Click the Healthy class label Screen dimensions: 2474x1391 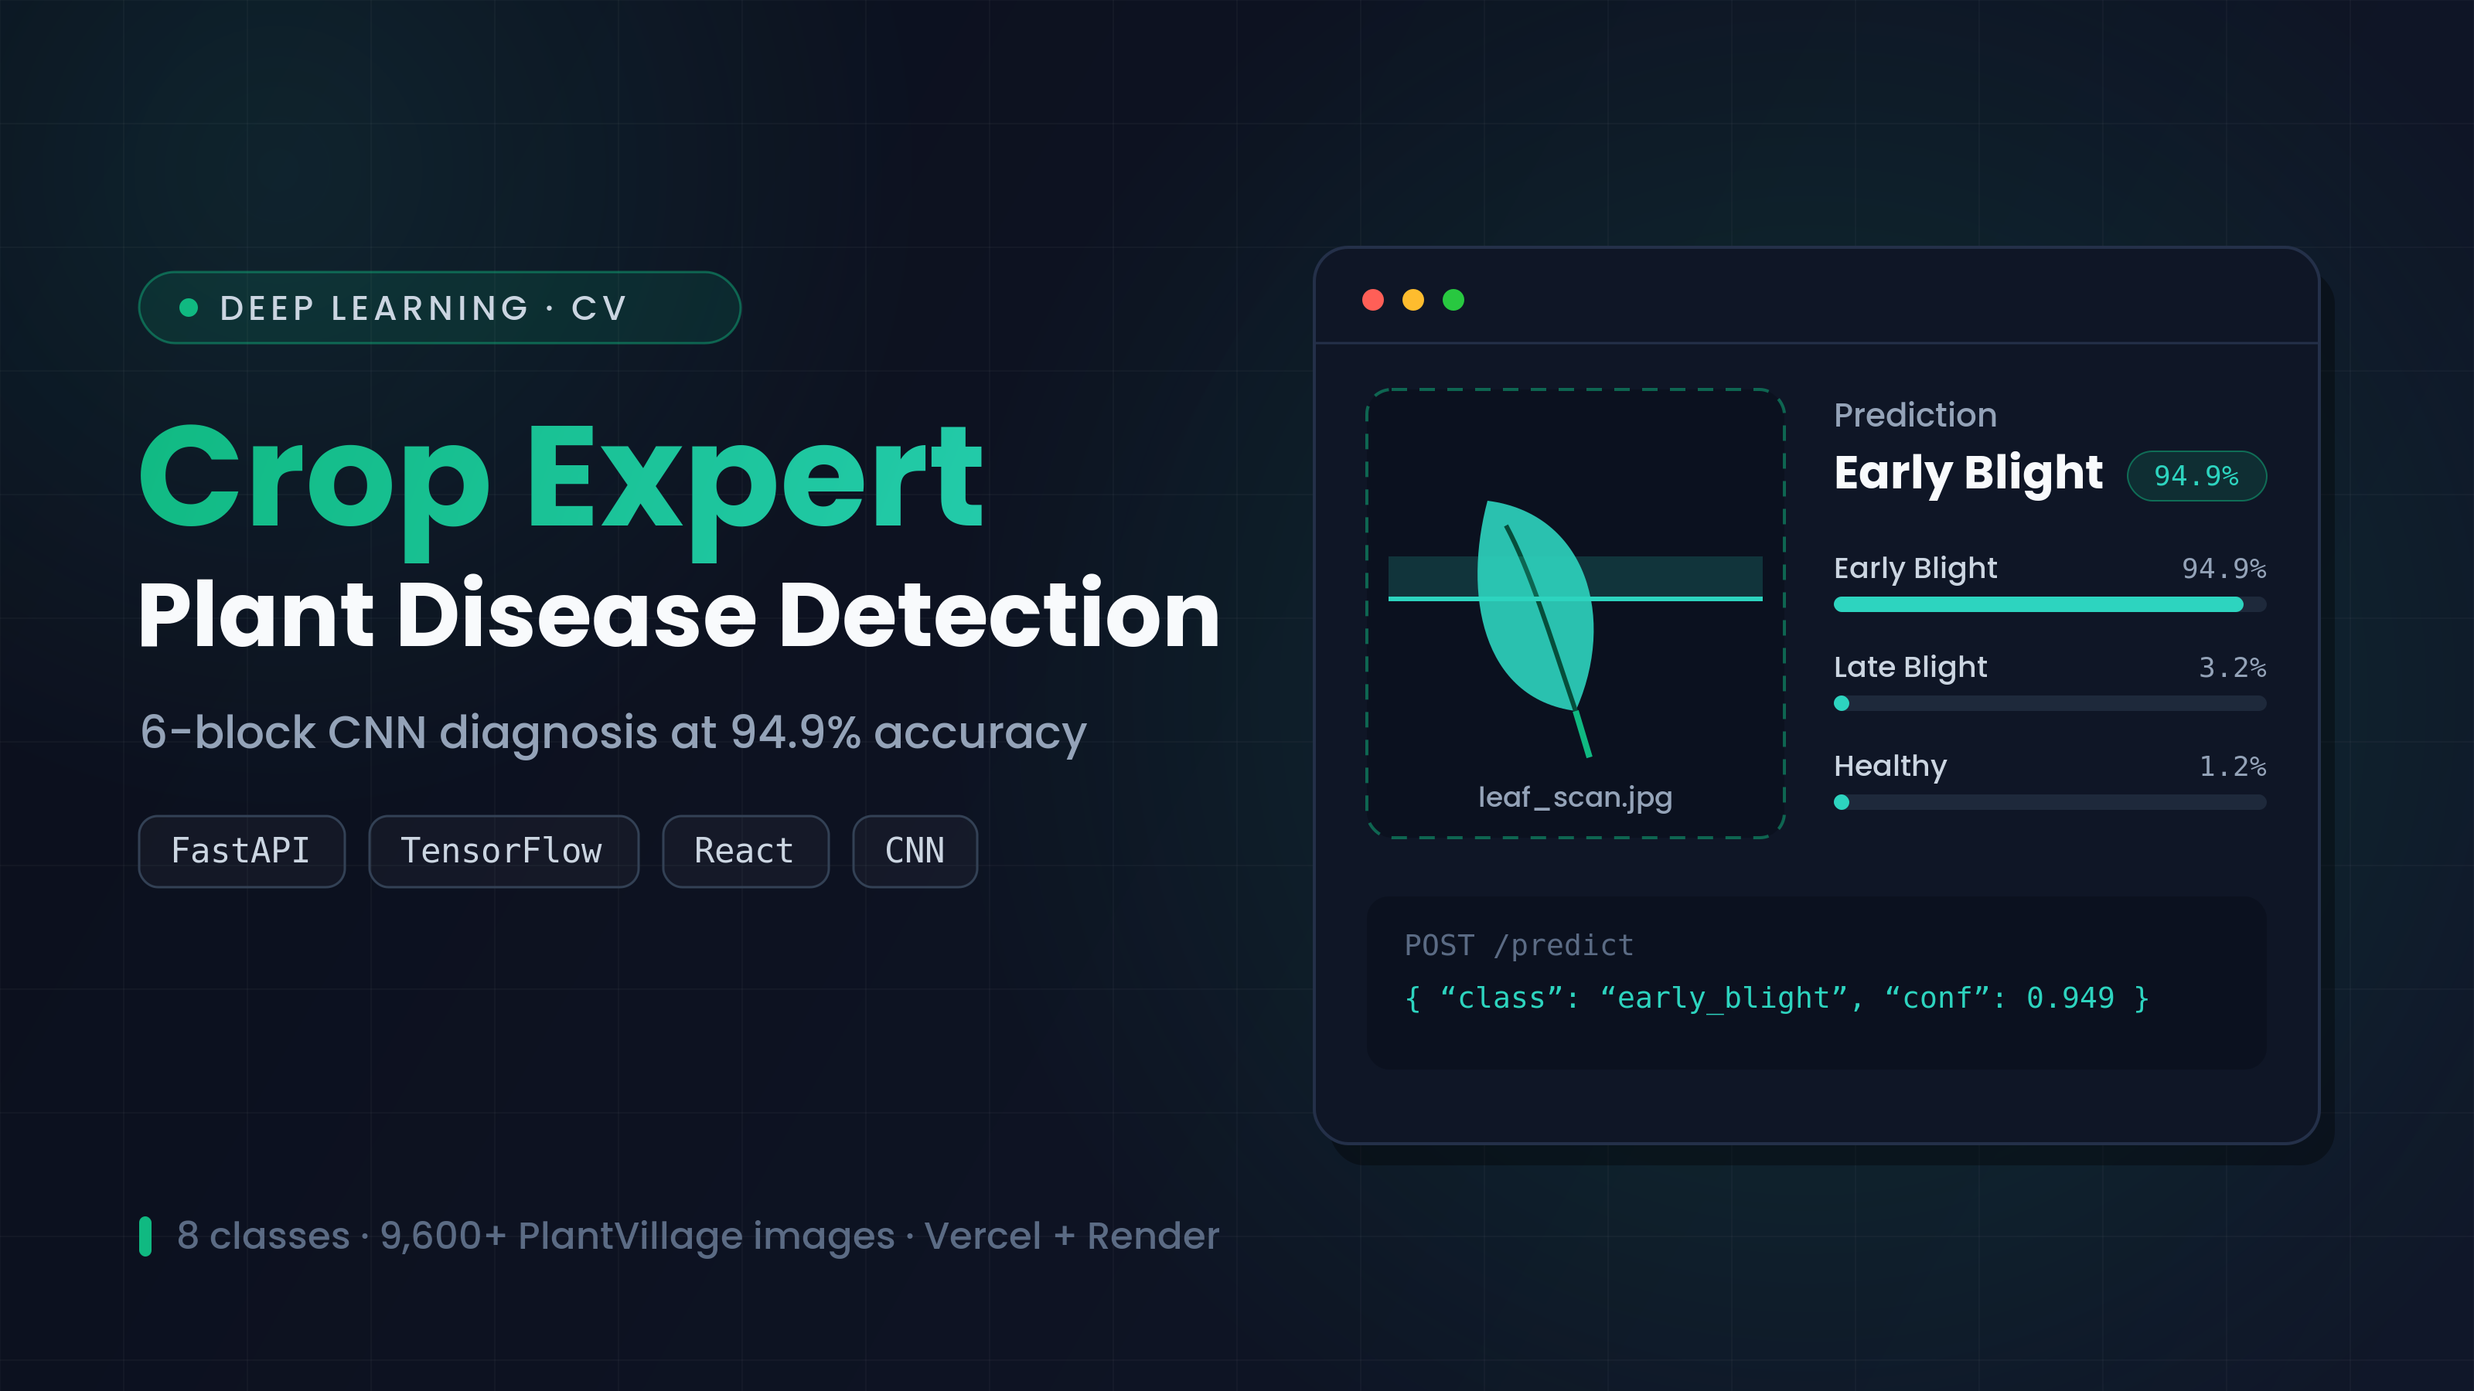click(x=1890, y=766)
